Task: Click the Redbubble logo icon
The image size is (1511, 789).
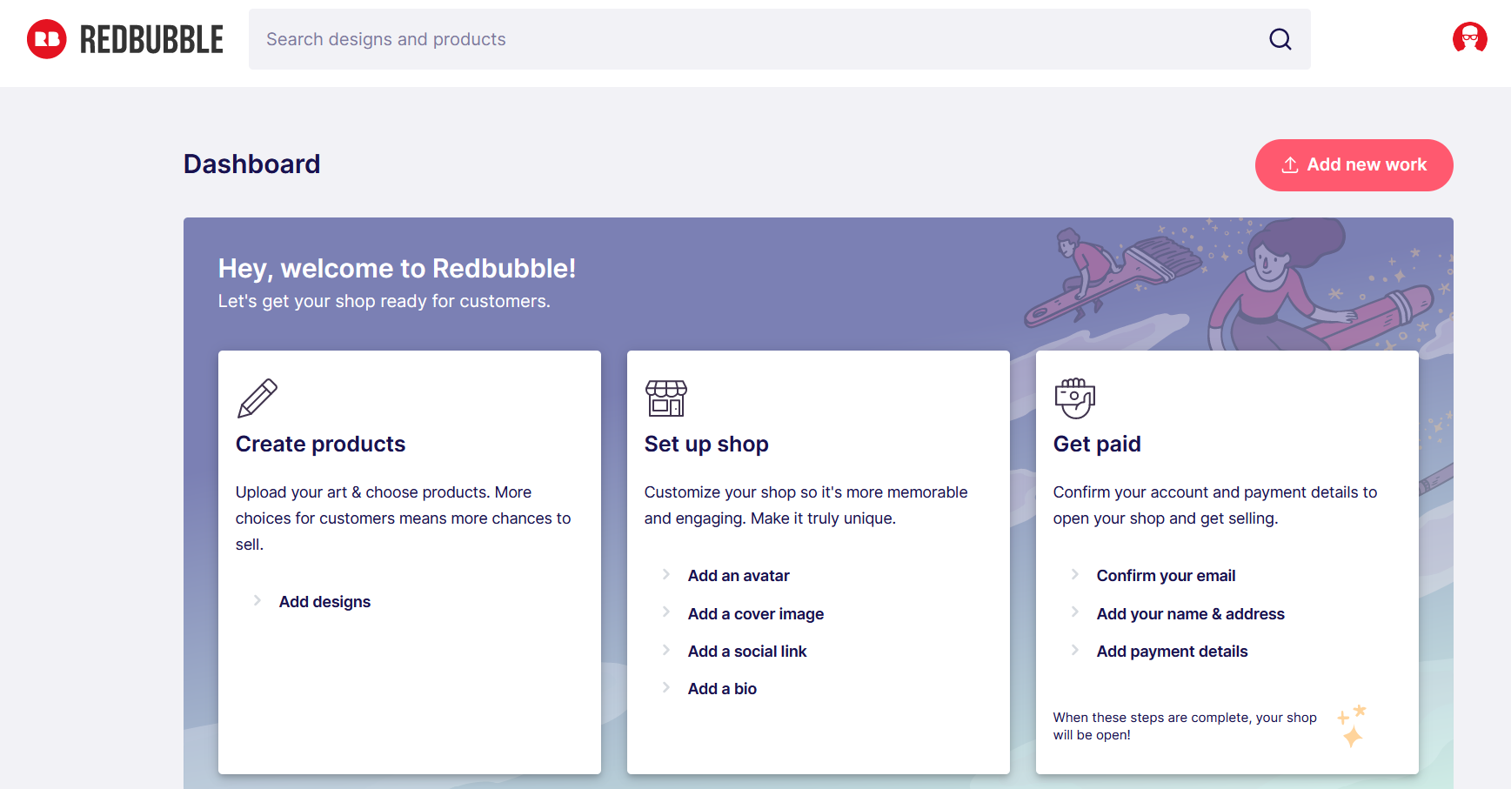Action: coord(47,39)
